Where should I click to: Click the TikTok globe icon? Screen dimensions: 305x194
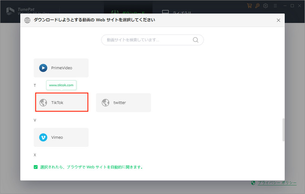(x=43, y=103)
